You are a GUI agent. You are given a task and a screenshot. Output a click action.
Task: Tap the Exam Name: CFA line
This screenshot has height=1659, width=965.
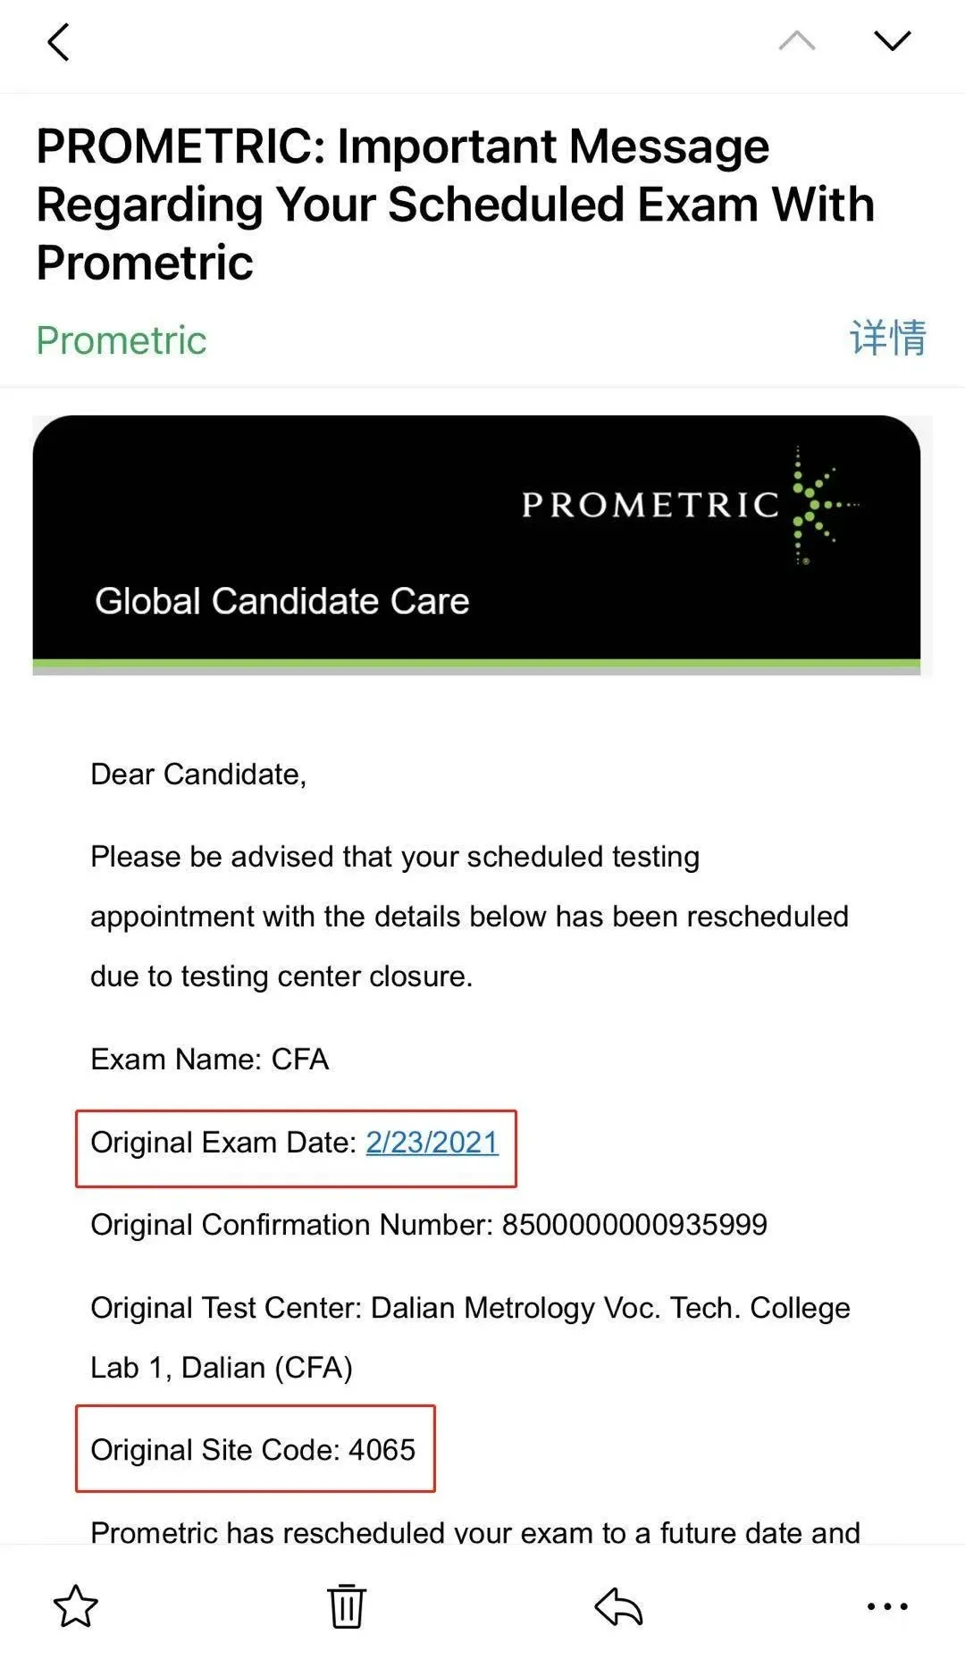(x=210, y=1060)
